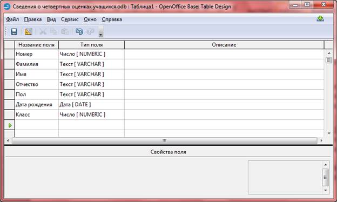This screenshot has height=202, width=337.
Task: Click the Edit document mode icon
Action: click(x=29, y=31)
